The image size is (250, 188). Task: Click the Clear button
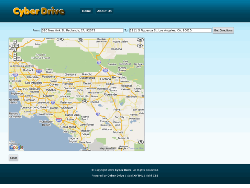(13, 158)
